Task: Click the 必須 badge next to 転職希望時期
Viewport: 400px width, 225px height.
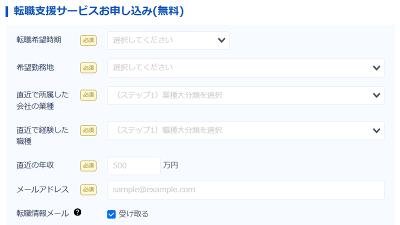Action: point(88,40)
